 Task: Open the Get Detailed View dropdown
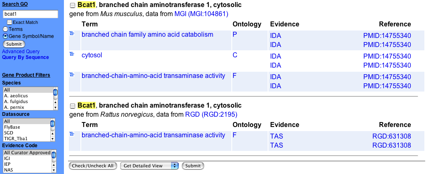pyautogui.click(x=149, y=166)
